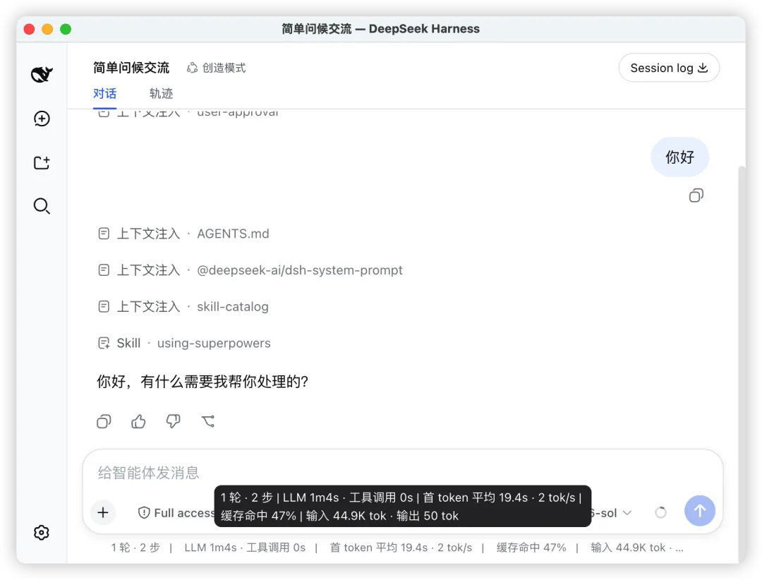Copy the user message 你好
Viewport: 762px width, 580px height.
pos(696,195)
